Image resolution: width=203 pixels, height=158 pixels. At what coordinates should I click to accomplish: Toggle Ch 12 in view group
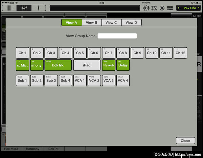[x=180, y=53]
